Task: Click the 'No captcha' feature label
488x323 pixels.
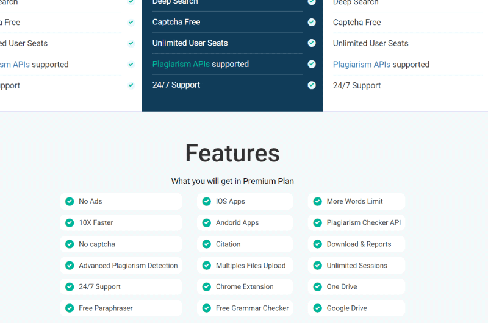Action: 97,244
